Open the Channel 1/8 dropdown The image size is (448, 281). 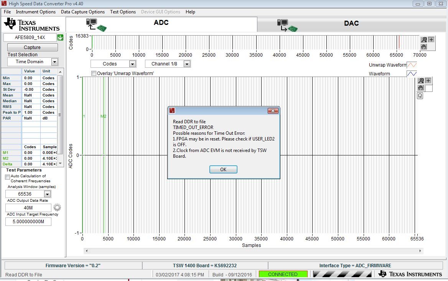[x=187, y=64]
